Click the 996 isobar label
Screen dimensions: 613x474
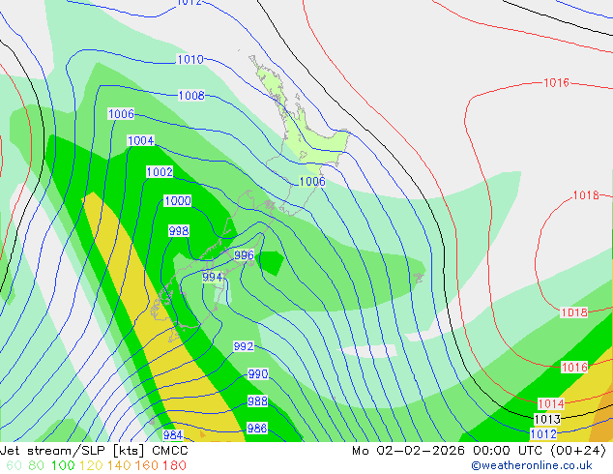coord(244,255)
